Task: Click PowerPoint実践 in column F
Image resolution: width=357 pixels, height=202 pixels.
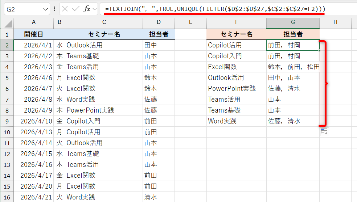Action: click(237, 88)
